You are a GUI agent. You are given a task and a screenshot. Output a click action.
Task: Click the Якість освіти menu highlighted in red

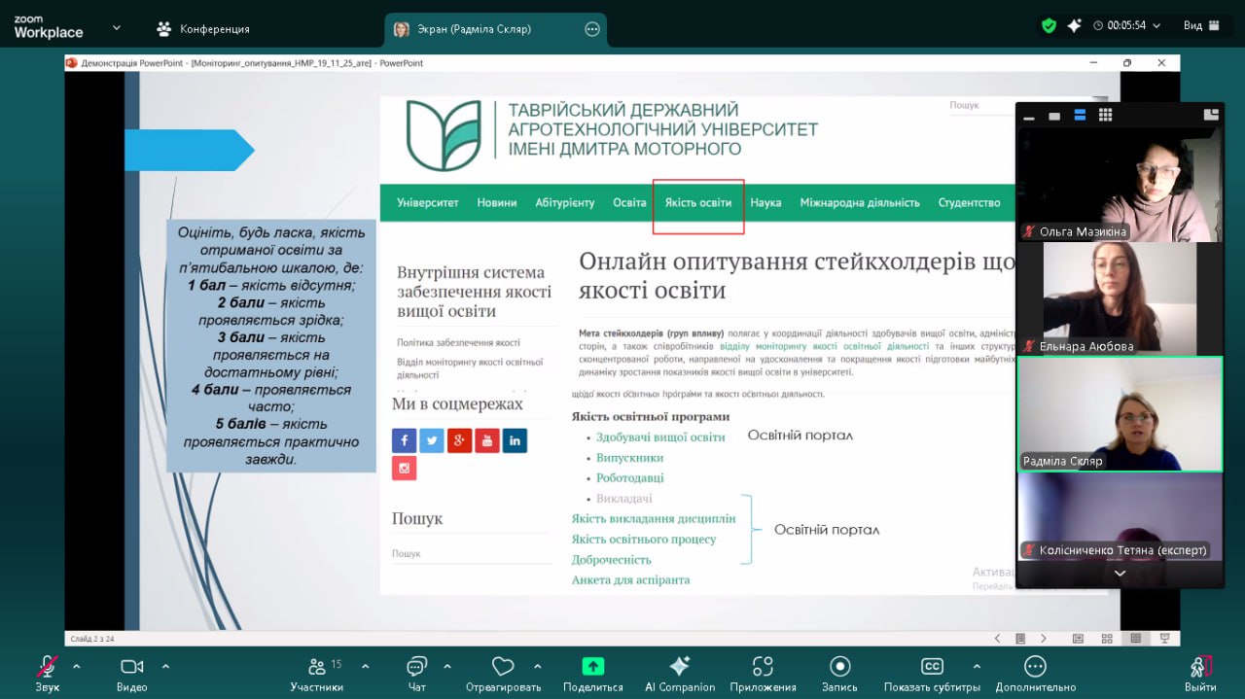[696, 203]
